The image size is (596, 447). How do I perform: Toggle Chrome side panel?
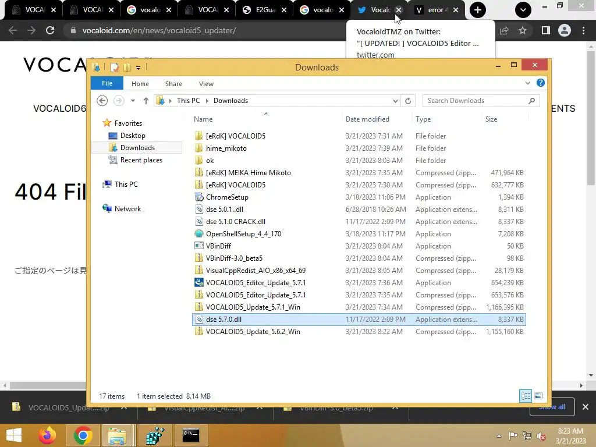click(546, 30)
